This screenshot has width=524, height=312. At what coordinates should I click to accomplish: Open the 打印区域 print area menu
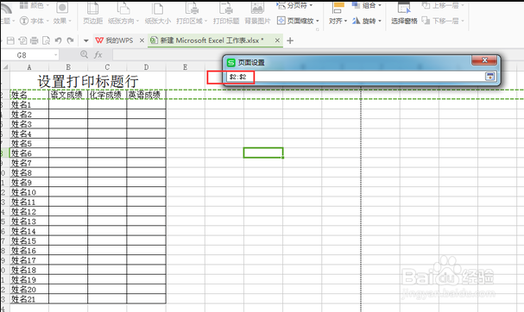pos(192,13)
